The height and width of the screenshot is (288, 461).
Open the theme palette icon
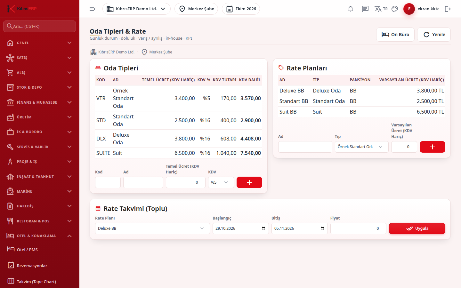(395, 9)
